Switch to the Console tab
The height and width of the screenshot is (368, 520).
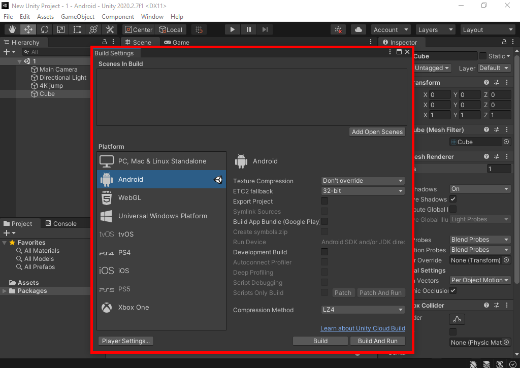[61, 224]
